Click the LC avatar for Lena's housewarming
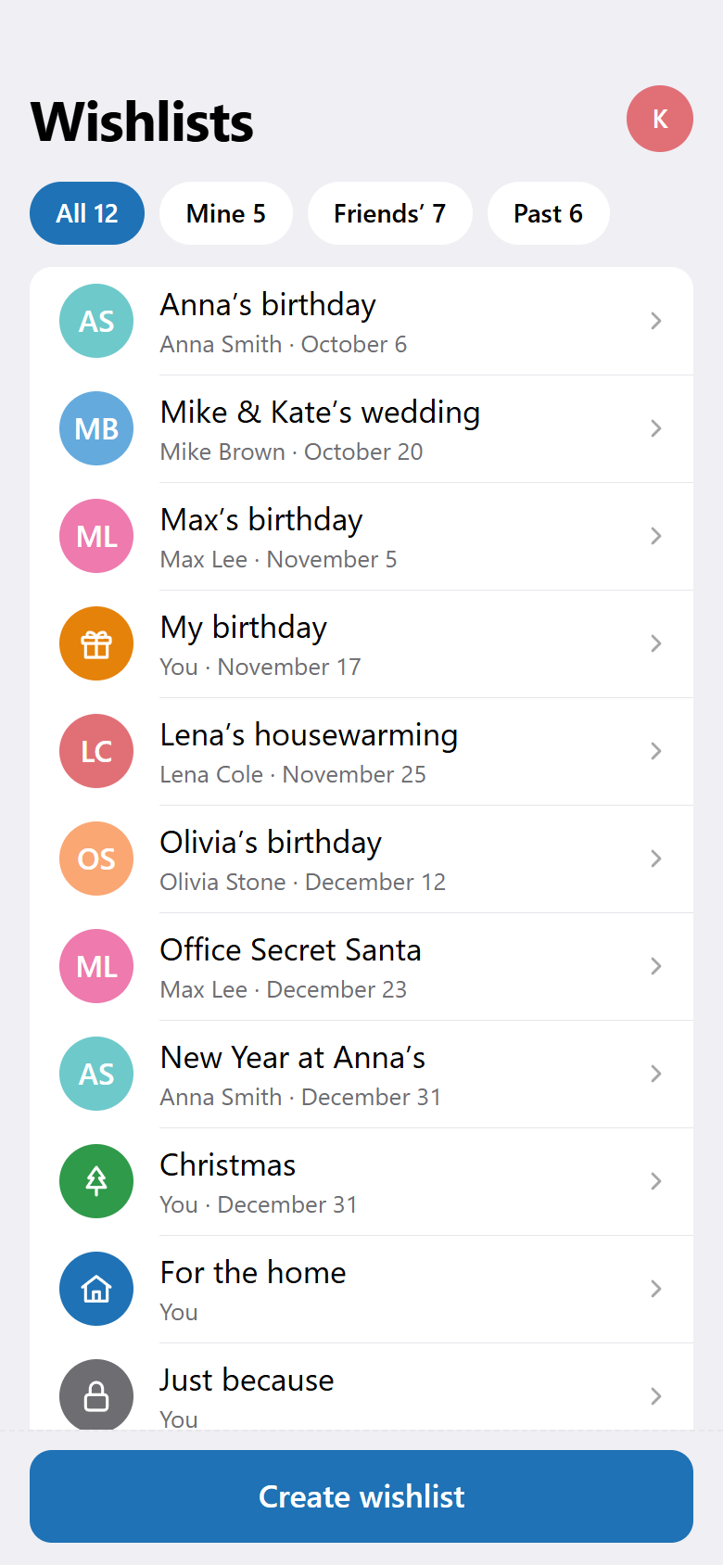This screenshot has height=1565, width=723. coord(96,751)
